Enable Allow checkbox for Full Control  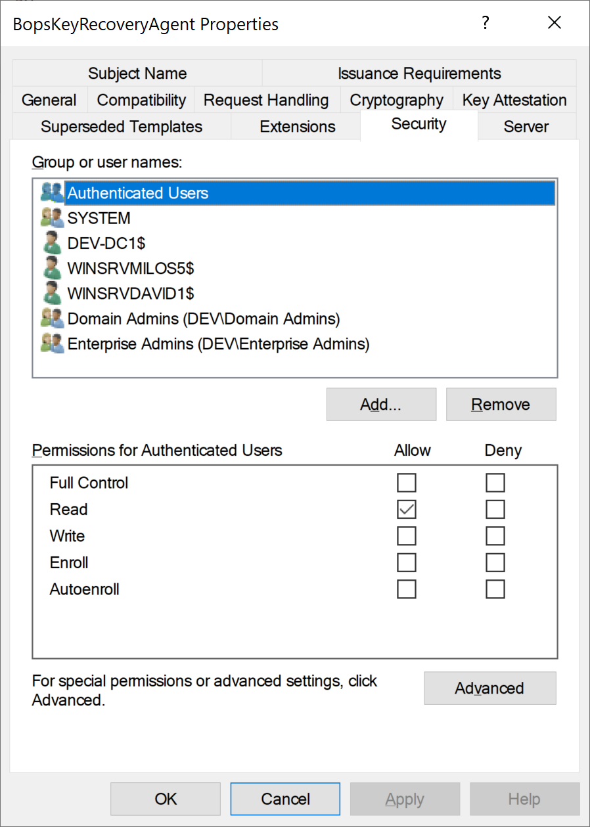[x=407, y=483]
